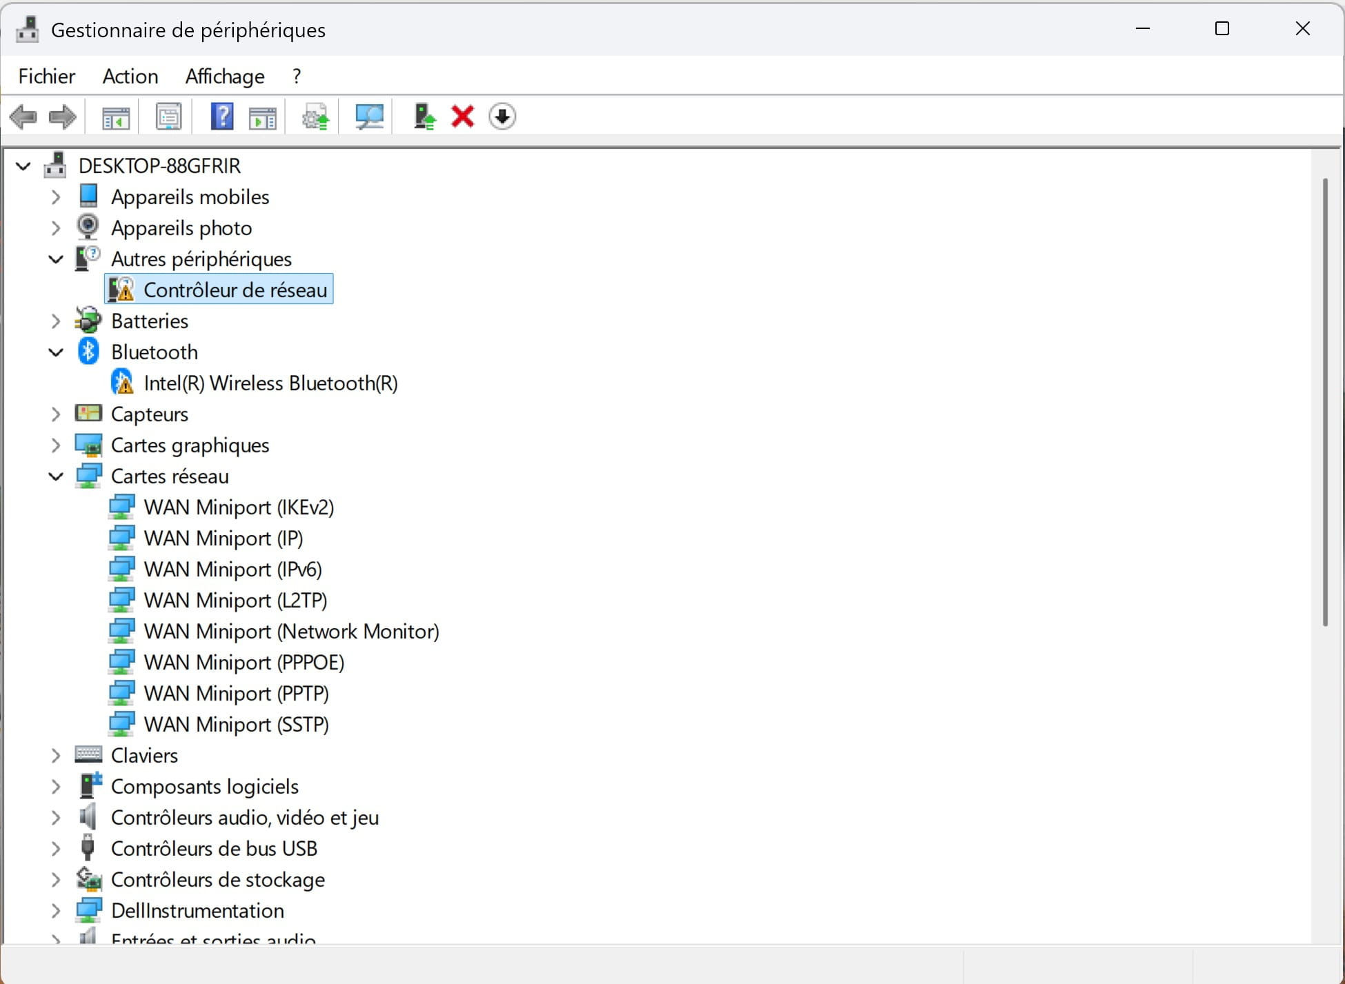Select WAN Miniport (Network Monitor) entry
Viewport: 1345px width, 984px height.
click(x=291, y=632)
